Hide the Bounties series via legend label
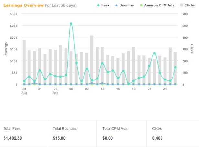 [127, 5]
